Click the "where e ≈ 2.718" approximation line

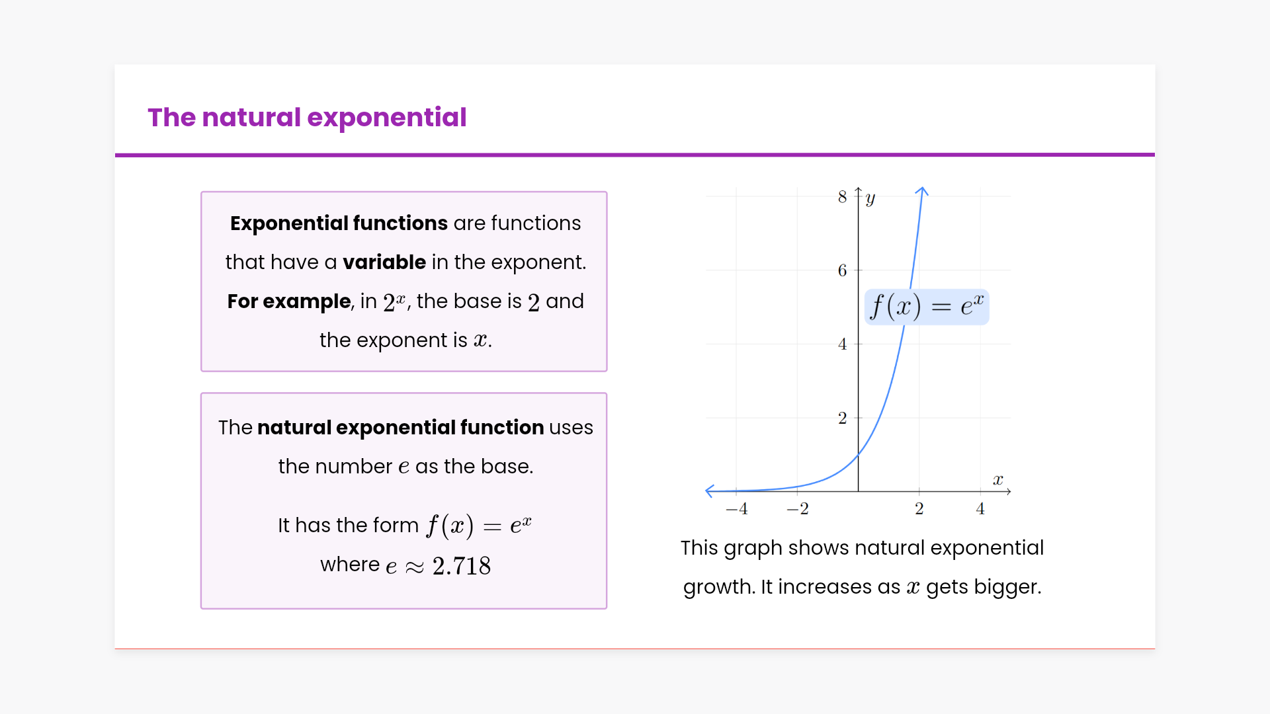point(405,565)
